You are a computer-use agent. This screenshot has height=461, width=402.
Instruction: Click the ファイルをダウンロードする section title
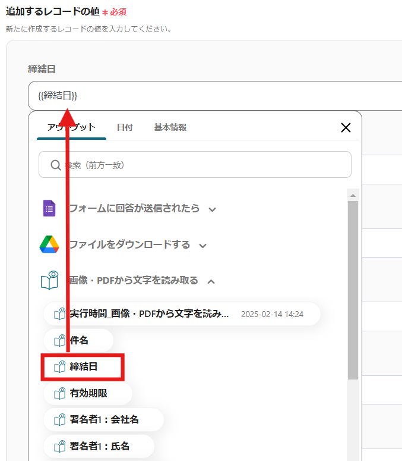[129, 244]
